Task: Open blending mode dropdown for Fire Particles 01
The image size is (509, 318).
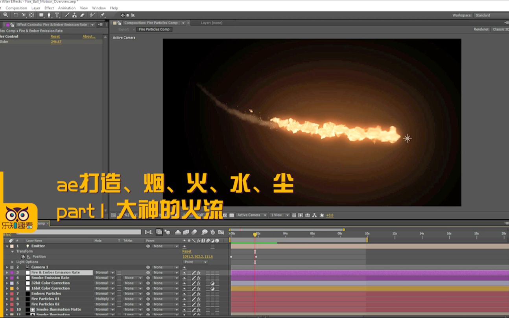Action: pos(105,299)
